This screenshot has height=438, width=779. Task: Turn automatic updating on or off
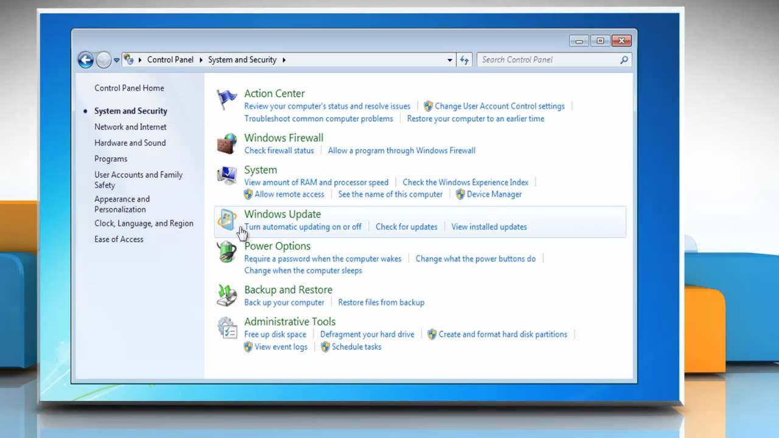point(303,227)
